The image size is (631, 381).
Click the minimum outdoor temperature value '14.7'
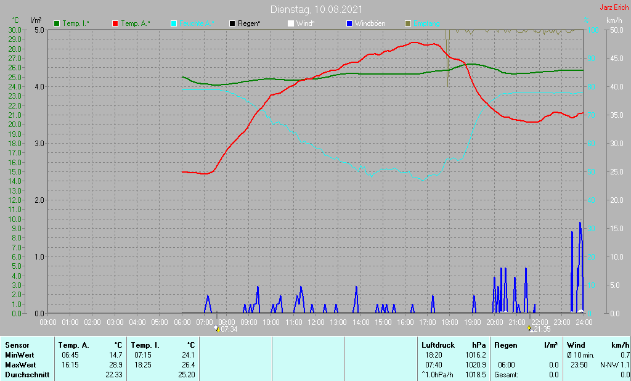115,355
